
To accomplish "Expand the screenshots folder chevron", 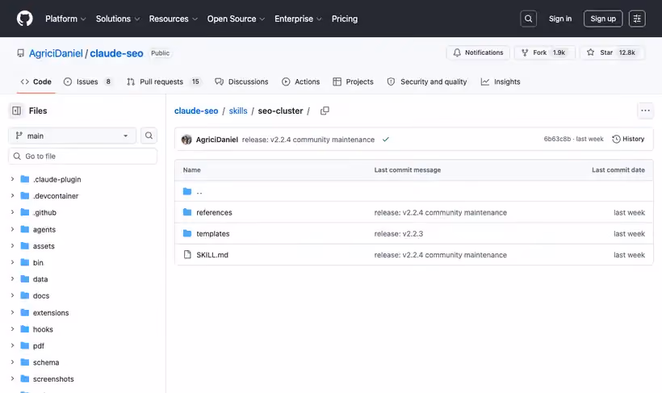I will tap(12, 378).
